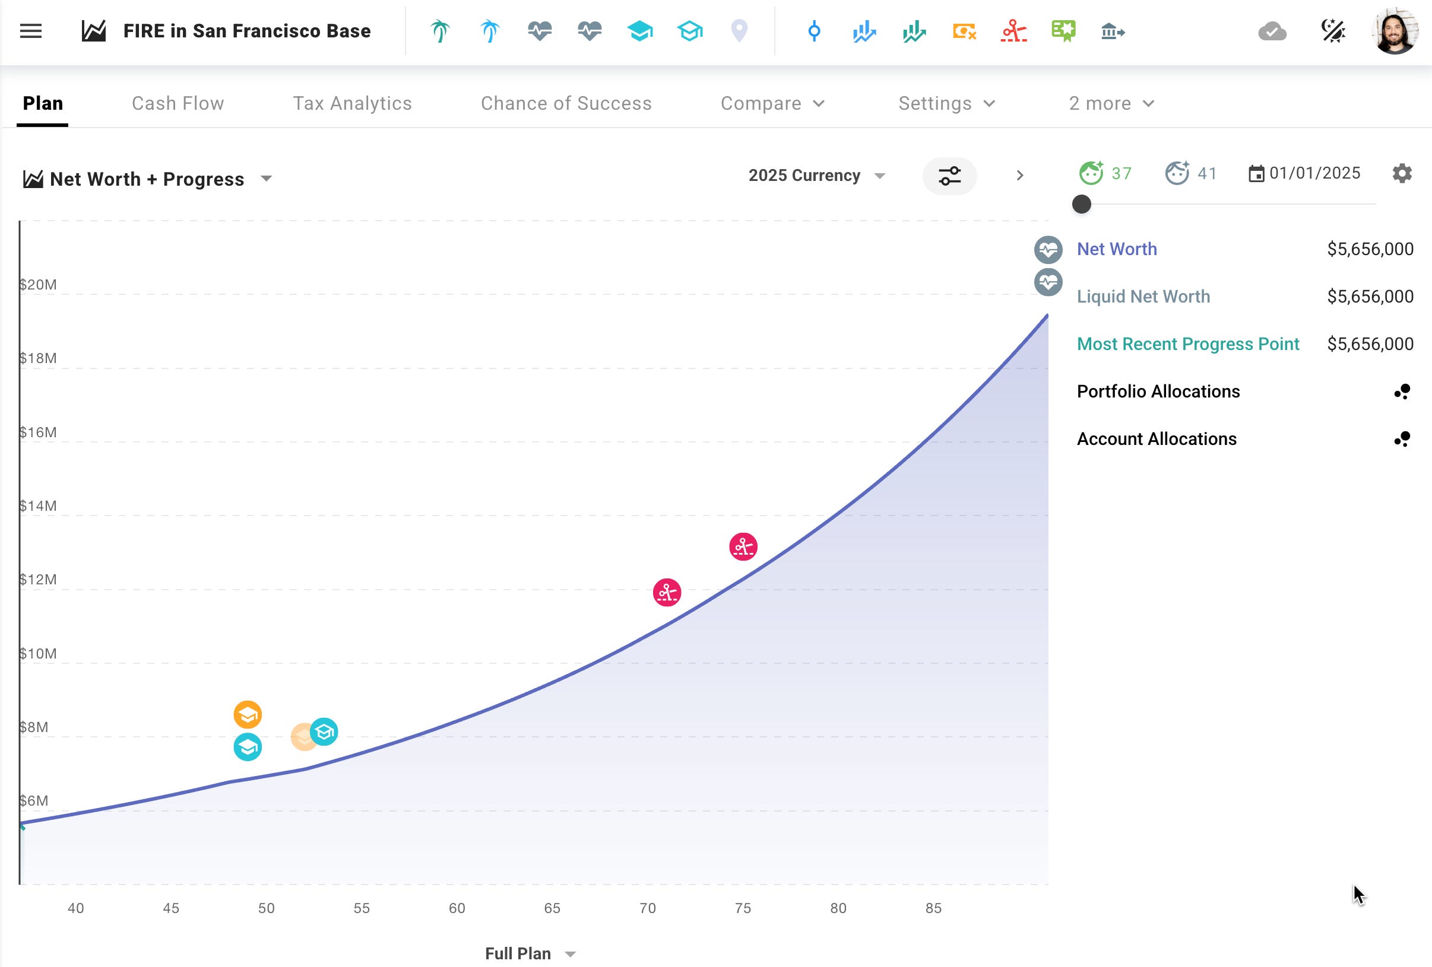The height and width of the screenshot is (967, 1432).
Task: Open the hamburger navigation menu
Action: tap(31, 31)
